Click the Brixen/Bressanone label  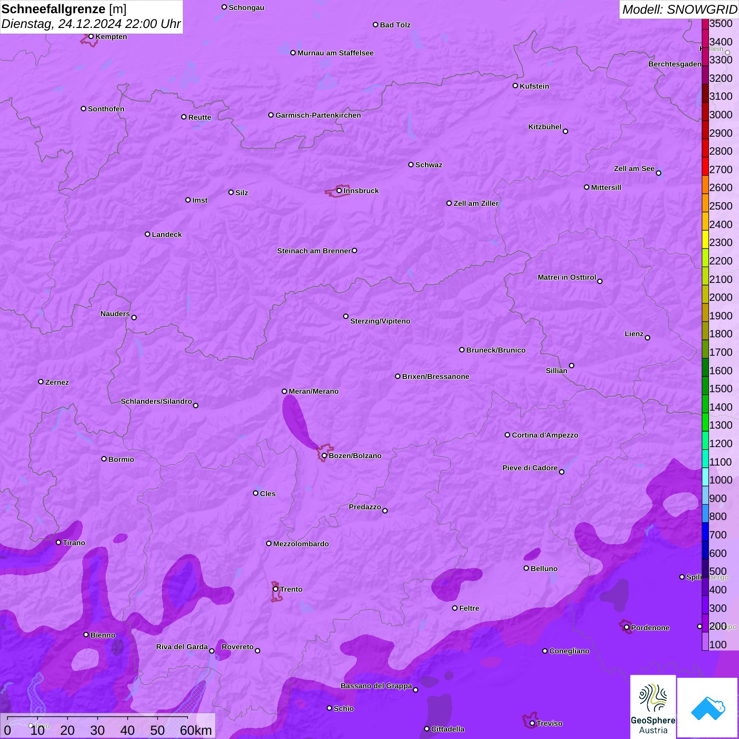click(x=435, y=376)
